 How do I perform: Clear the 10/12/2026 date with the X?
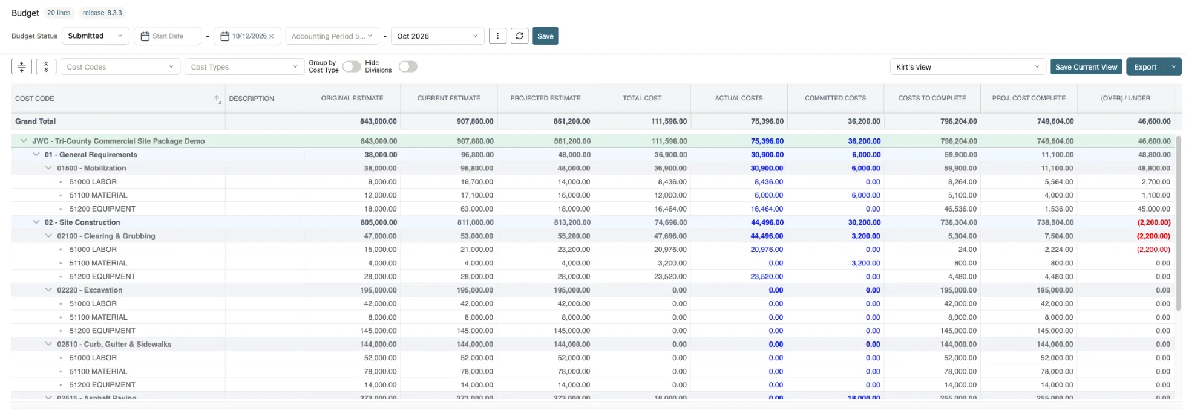[272, 36]
